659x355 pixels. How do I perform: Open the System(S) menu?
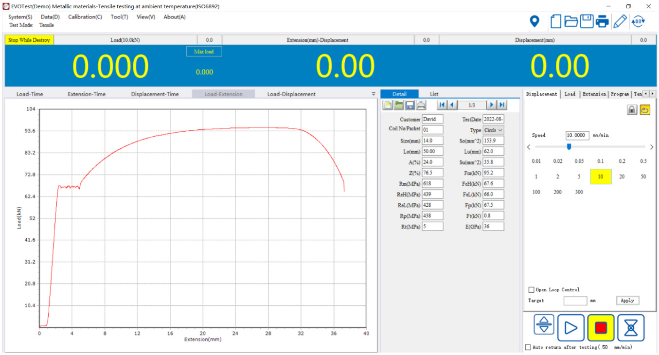click(20, 17)
